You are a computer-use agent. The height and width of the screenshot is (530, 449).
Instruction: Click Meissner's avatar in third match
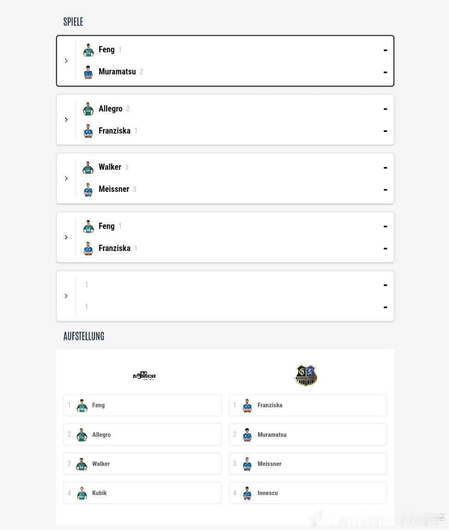(89, 190)
